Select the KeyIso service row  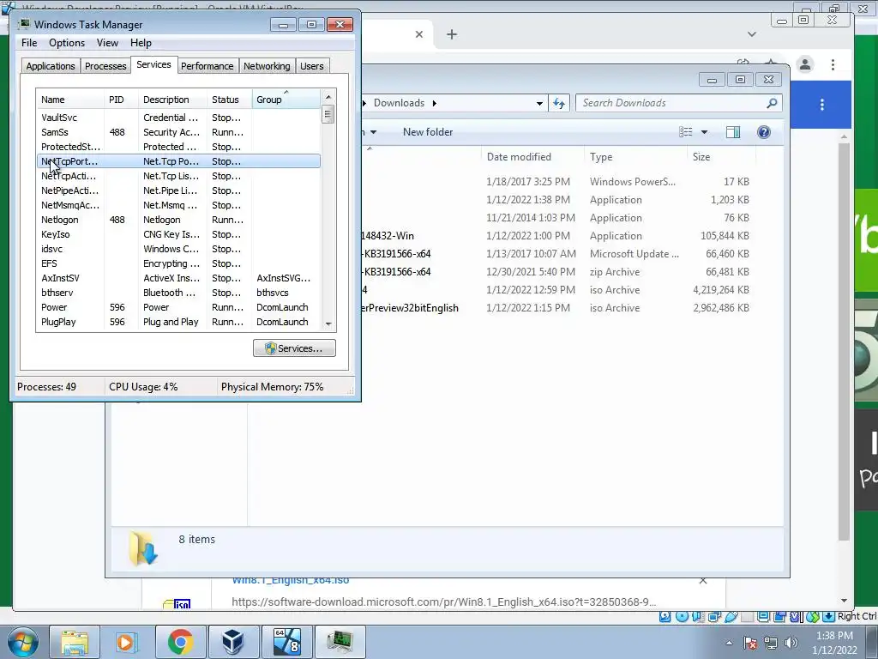[178, 234]
